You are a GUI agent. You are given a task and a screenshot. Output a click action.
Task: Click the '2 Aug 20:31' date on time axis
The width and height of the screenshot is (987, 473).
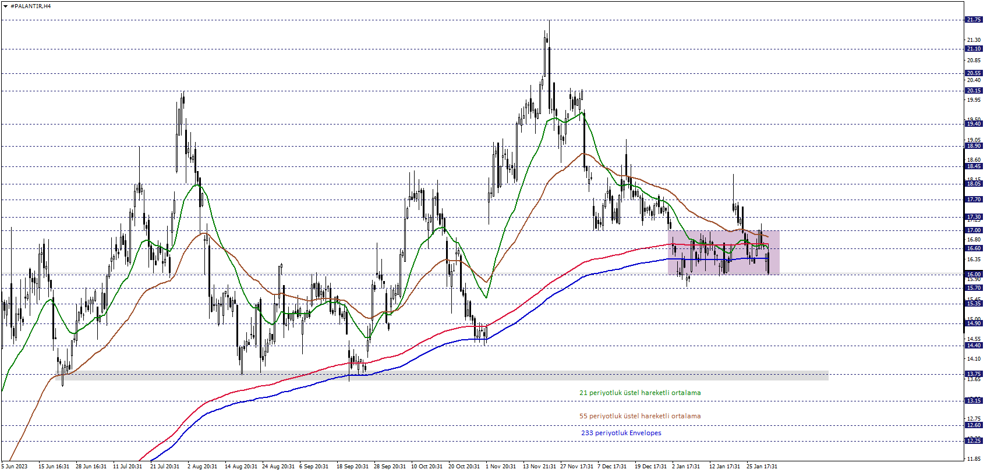click(202, 467)
